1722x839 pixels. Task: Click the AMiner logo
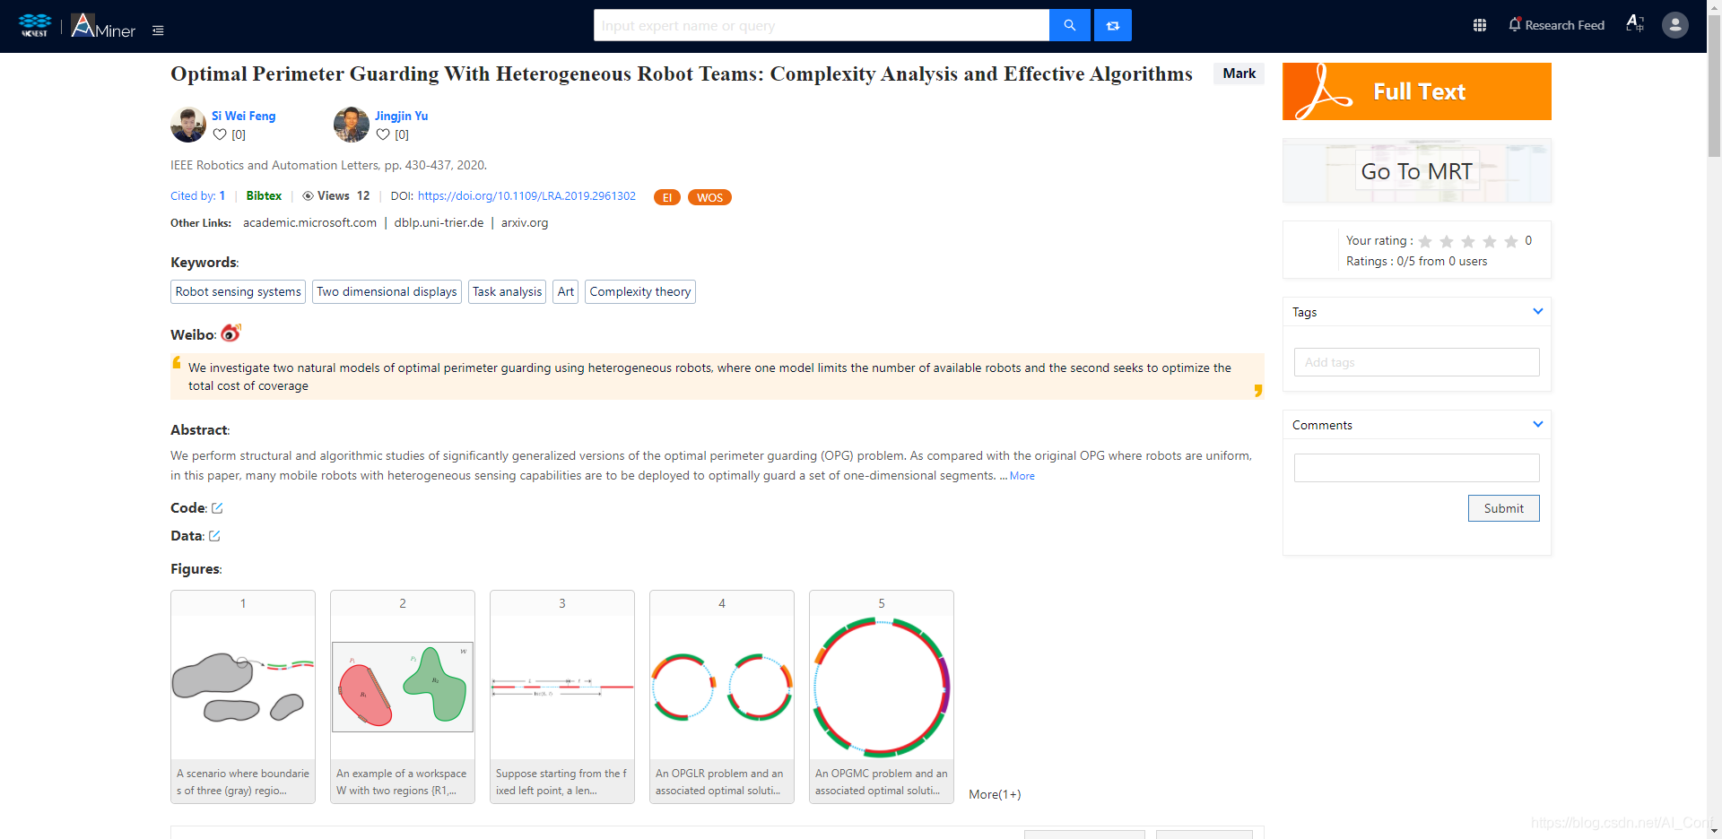(x=103, y=26)
